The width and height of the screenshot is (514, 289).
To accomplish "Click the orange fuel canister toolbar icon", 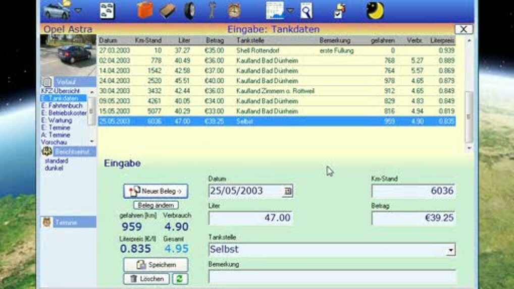I will [x=145, y=10].
